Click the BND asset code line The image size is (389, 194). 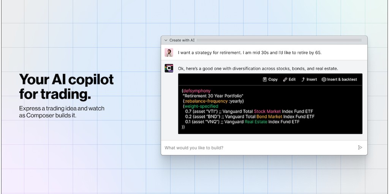[250, 117]
